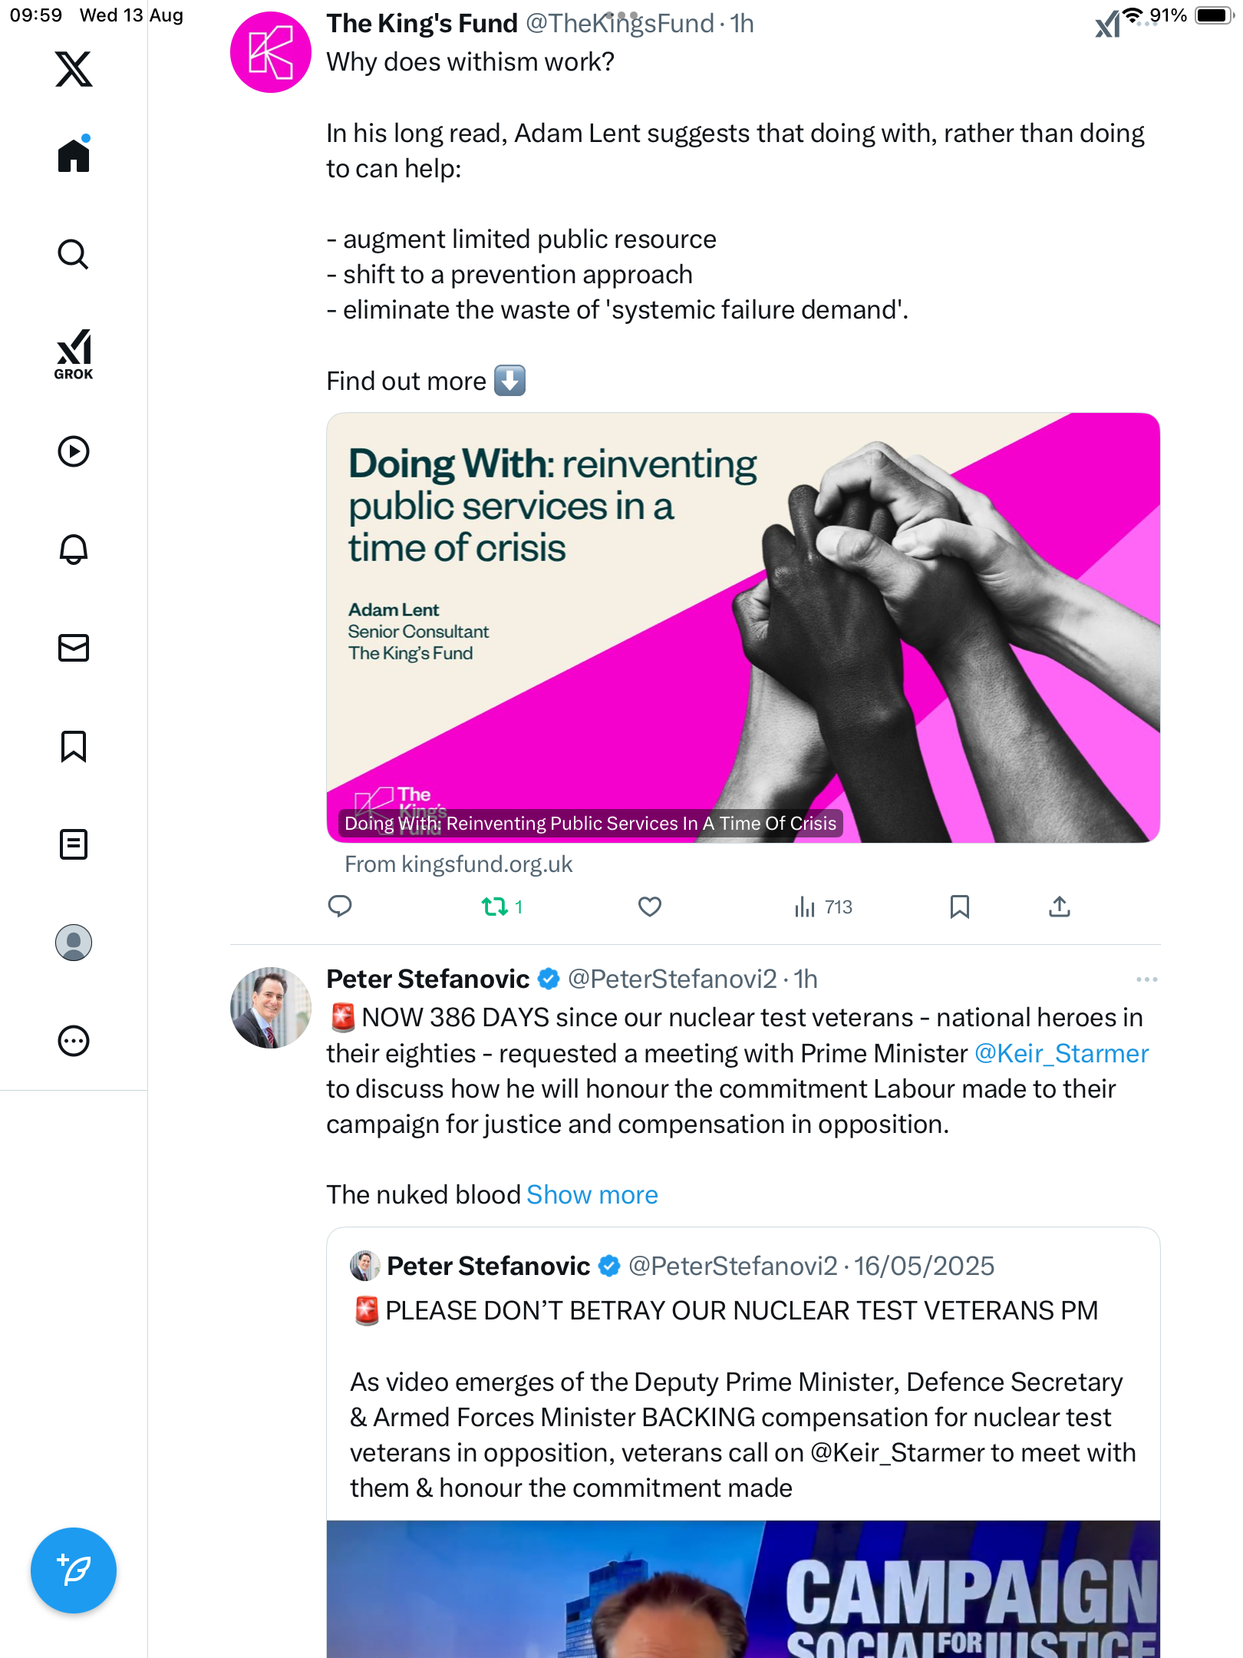Screen dimensions: 1243x1658
Task: Open Grok from the sidebar
Action: tap(74, 354)
